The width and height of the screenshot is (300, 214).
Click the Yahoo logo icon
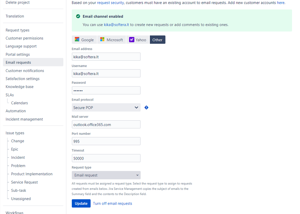pyautogui.click(x=132, y=40)
